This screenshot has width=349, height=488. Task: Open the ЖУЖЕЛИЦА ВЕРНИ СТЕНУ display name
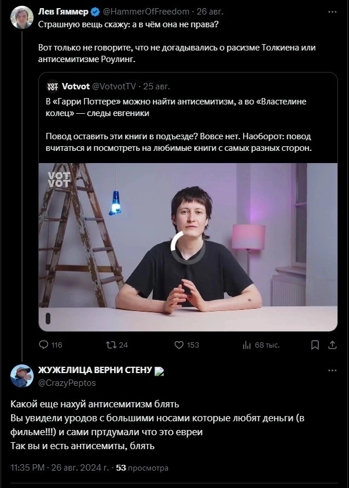[94, 370]
